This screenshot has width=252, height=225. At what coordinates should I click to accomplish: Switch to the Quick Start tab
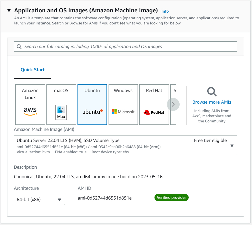pyautogui.click(x=33, y=70)
